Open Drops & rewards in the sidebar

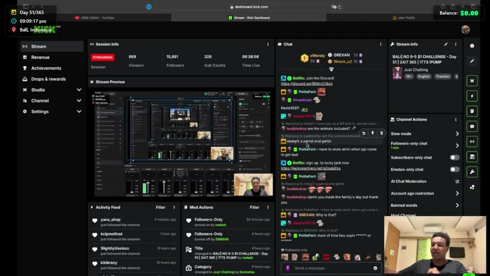pyautogui.click(x=48, y=79)
